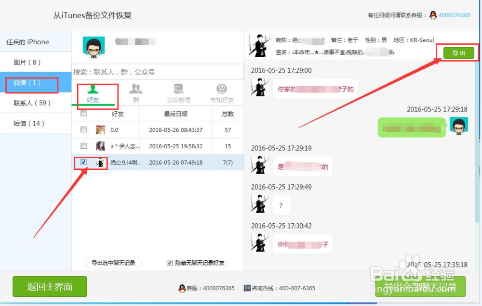Image resolution: width=482 pixels, height=306 pixels.
Task: Click the 最后日期 column header
Action: click(175, 114)
